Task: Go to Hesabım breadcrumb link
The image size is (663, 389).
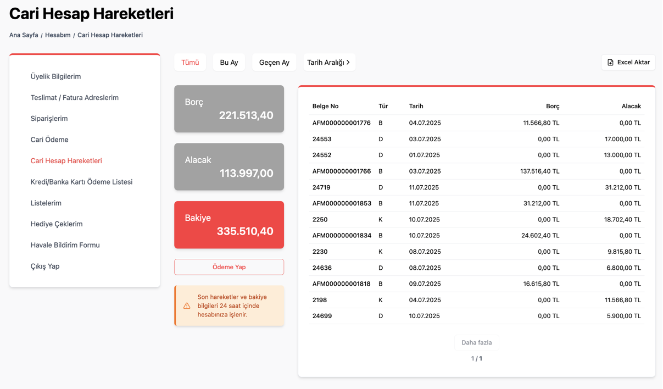Action: point(58,35)
